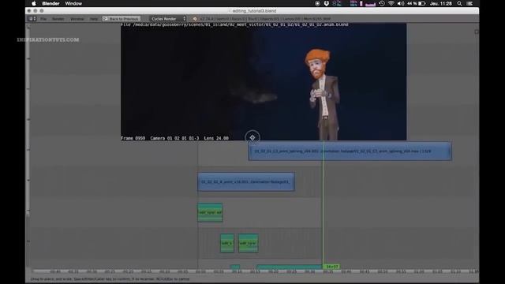Image resolution: width=505 pixels, height=284 pixels.
Task: Click the screen recording status icon
Action: (317, 3)
